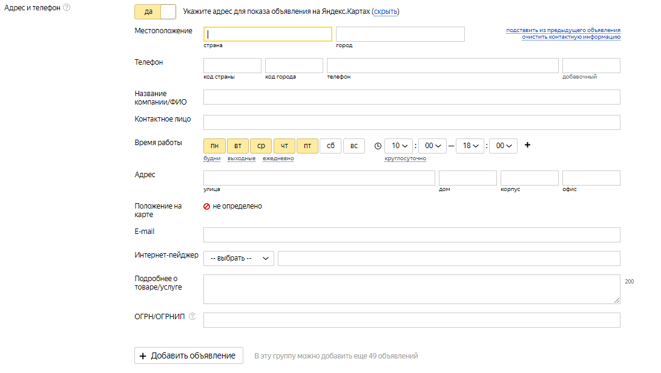Toggle Monday 'пн' working day
Screen dimensions: 661x373
(214, 146)
